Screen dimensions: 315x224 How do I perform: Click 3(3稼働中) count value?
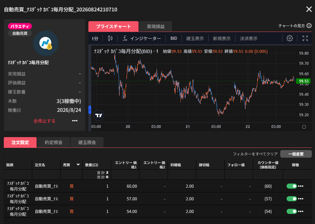[x=69, y=101]
